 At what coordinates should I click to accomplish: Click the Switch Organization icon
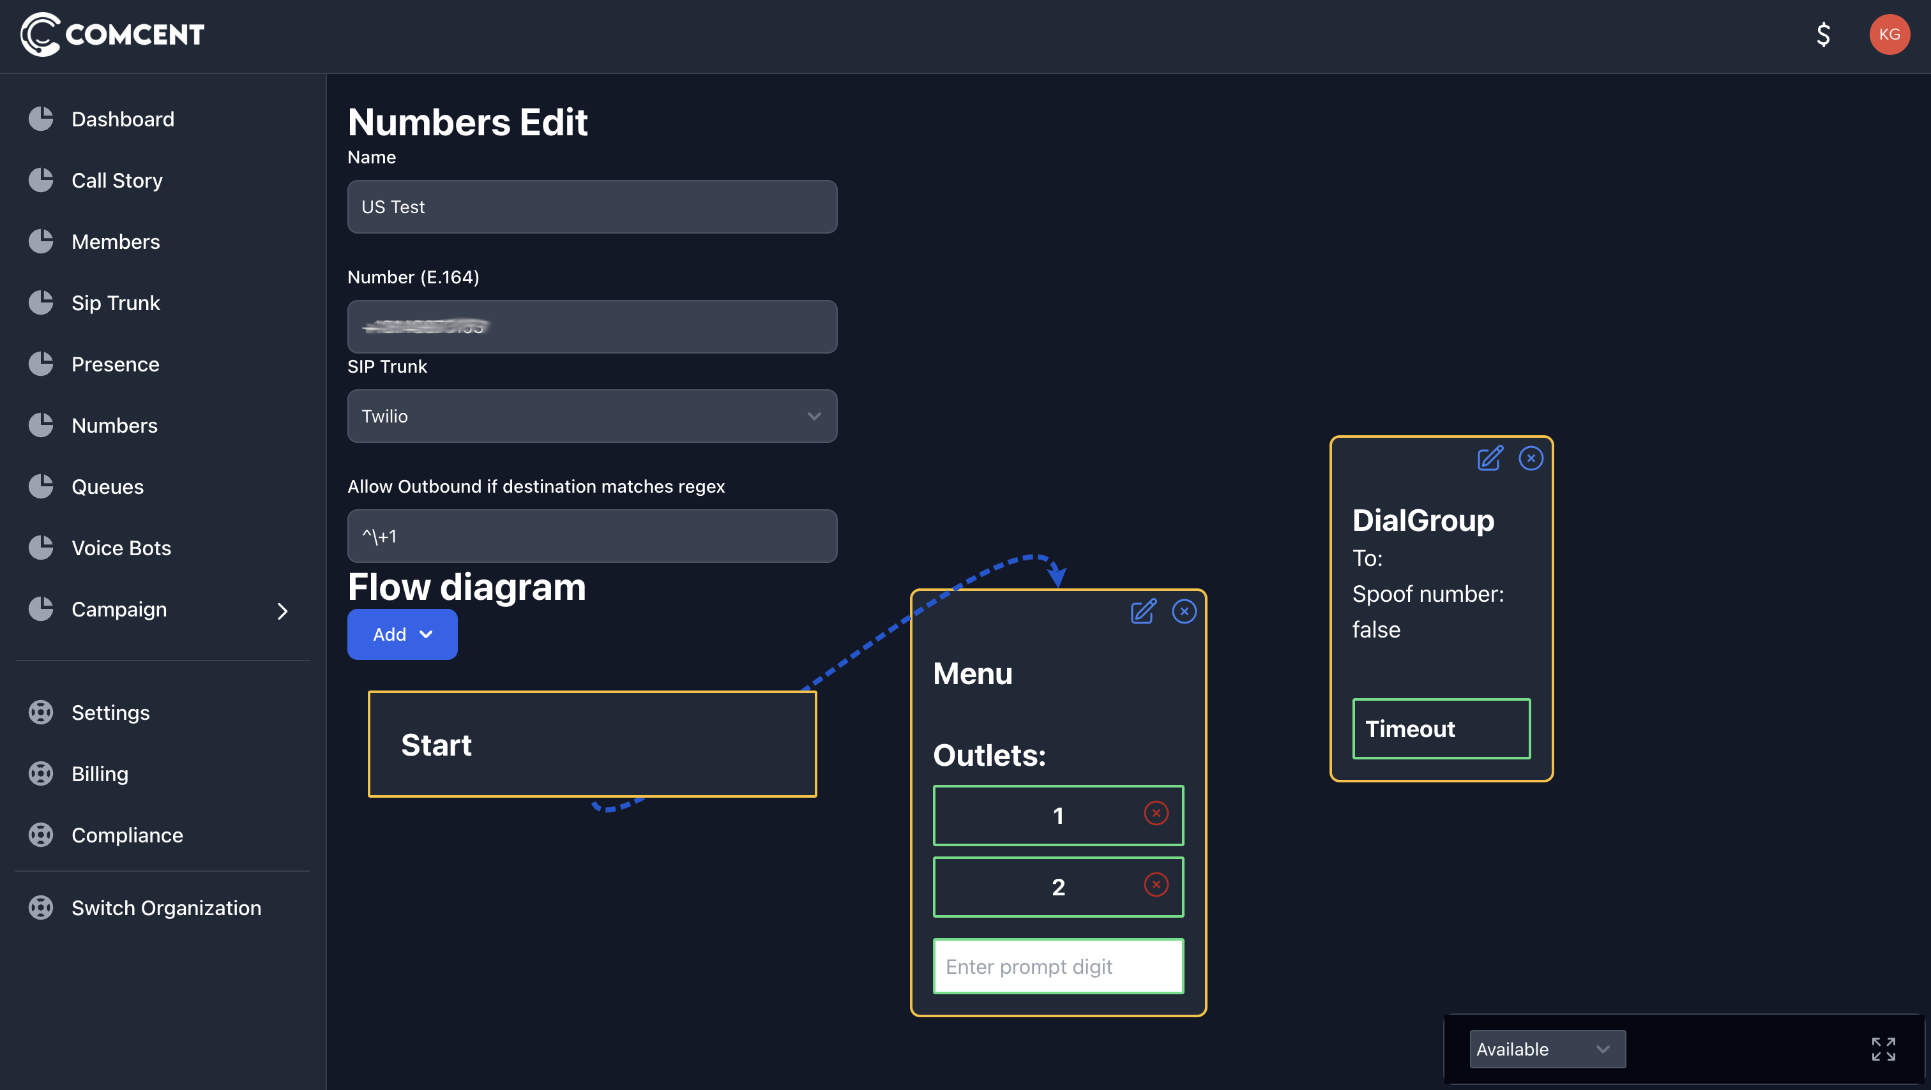(42, 907)
